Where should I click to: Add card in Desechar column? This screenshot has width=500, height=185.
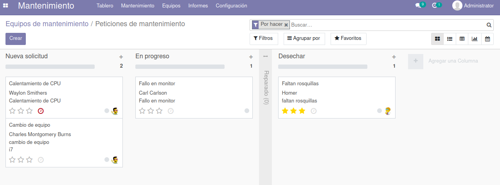(394, 57)
